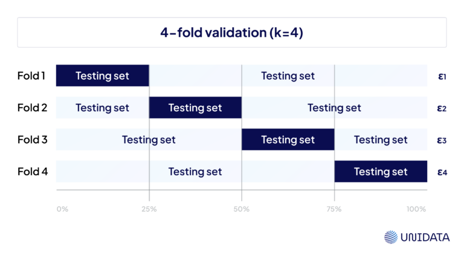This screenshot has height=256, width=464.
Task: Click the 50% axis marker
Action: (242, 210)
